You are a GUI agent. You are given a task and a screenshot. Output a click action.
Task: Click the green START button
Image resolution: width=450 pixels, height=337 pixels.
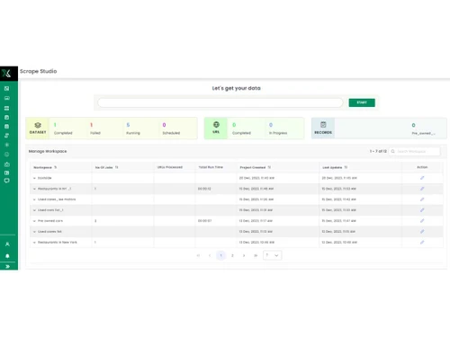click(362, 102)
